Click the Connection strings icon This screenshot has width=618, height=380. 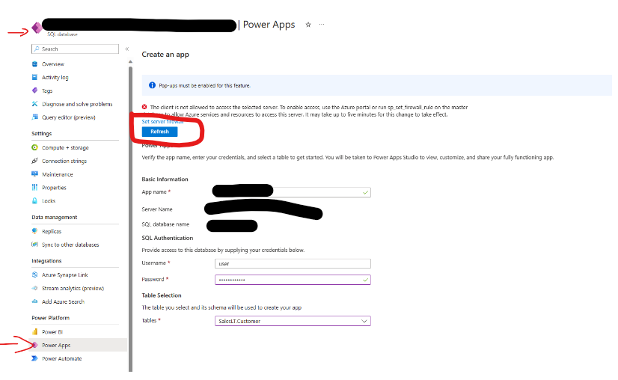(x=34, y=161)
